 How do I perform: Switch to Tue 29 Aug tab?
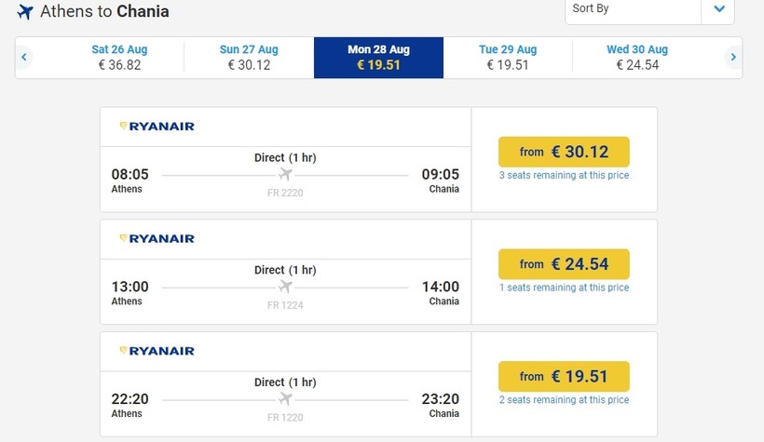(508, 58)
